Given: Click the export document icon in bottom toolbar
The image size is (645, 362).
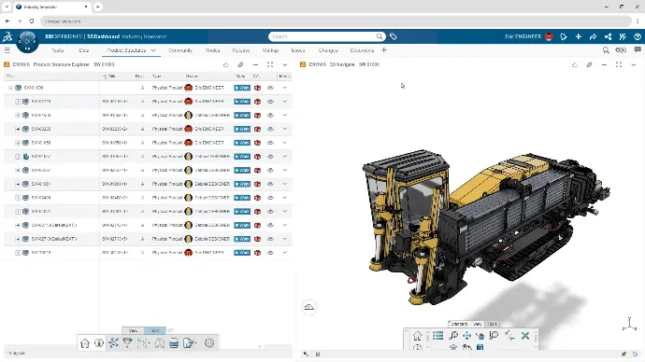Looking at the screenshot, I should click(189, 343).
